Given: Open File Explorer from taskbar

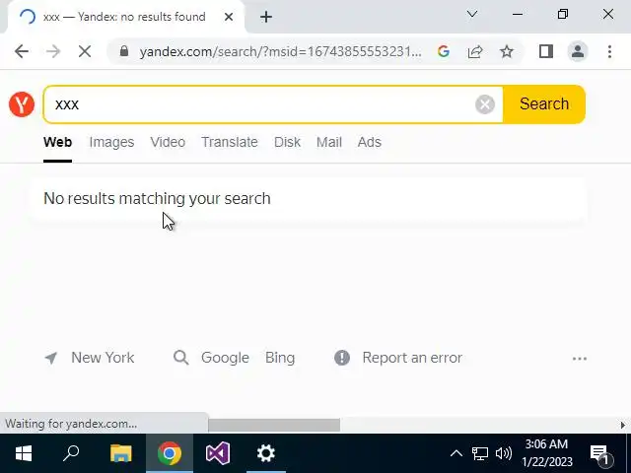Looking at the screenshot, I should (120, 453).
